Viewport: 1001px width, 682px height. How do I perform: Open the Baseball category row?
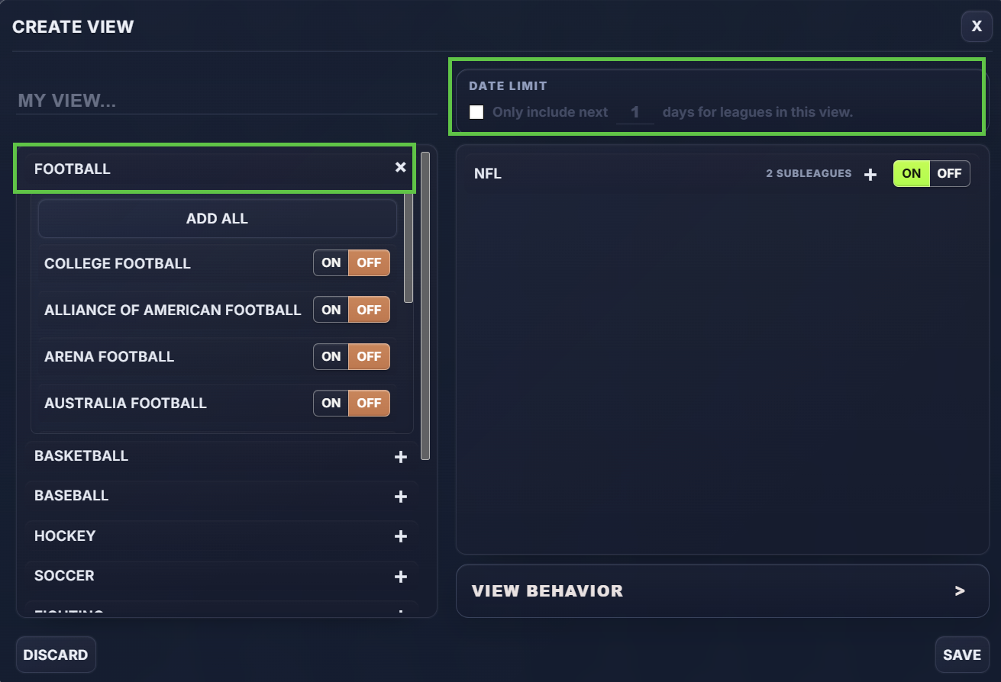point(221,496)
